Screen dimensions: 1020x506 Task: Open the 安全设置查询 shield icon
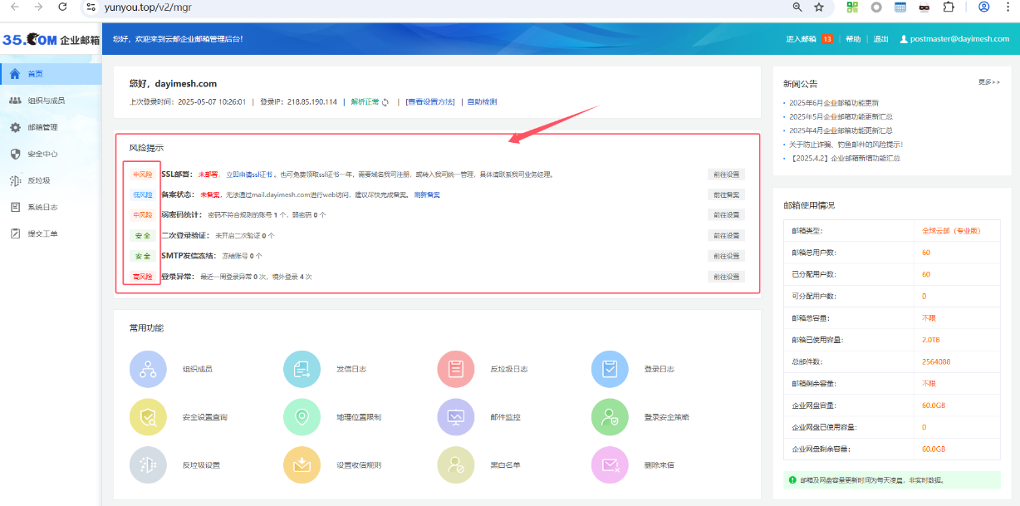pyautogui.click(x=148, y=417)
